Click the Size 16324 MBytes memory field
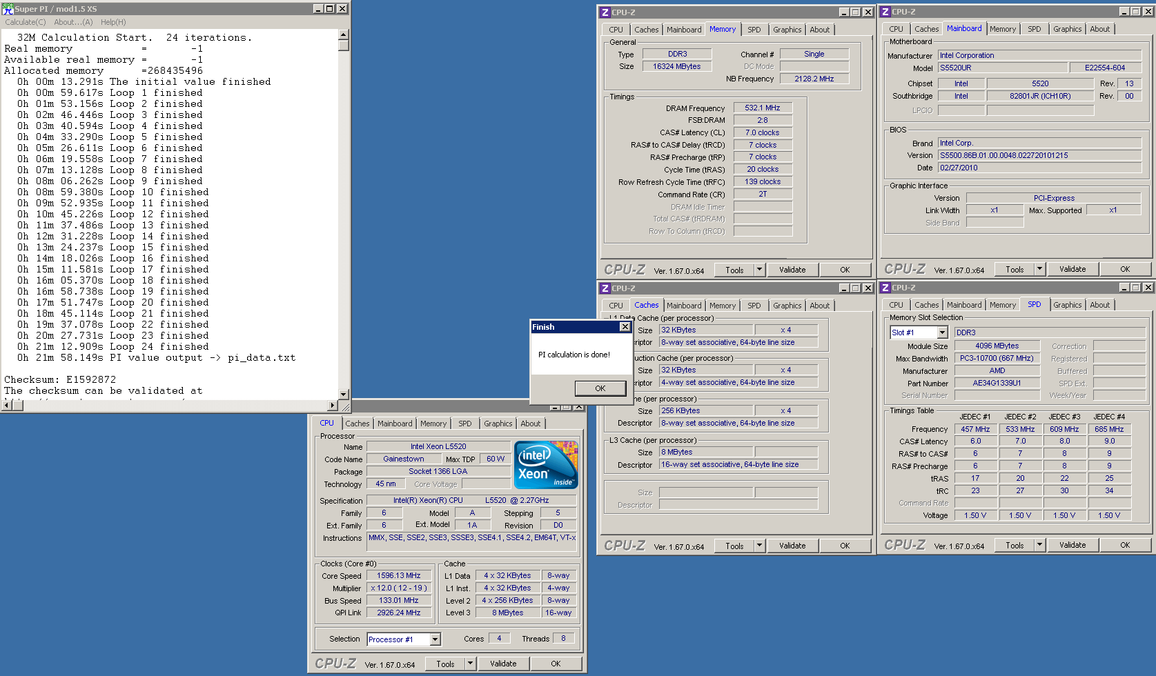This screenshot has width=1156, height=676. [676, 66]
